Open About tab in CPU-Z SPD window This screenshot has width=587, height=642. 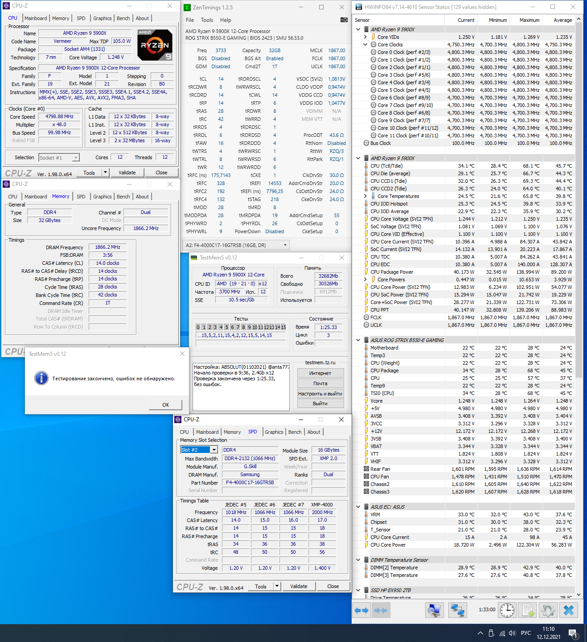click(314, 432)
